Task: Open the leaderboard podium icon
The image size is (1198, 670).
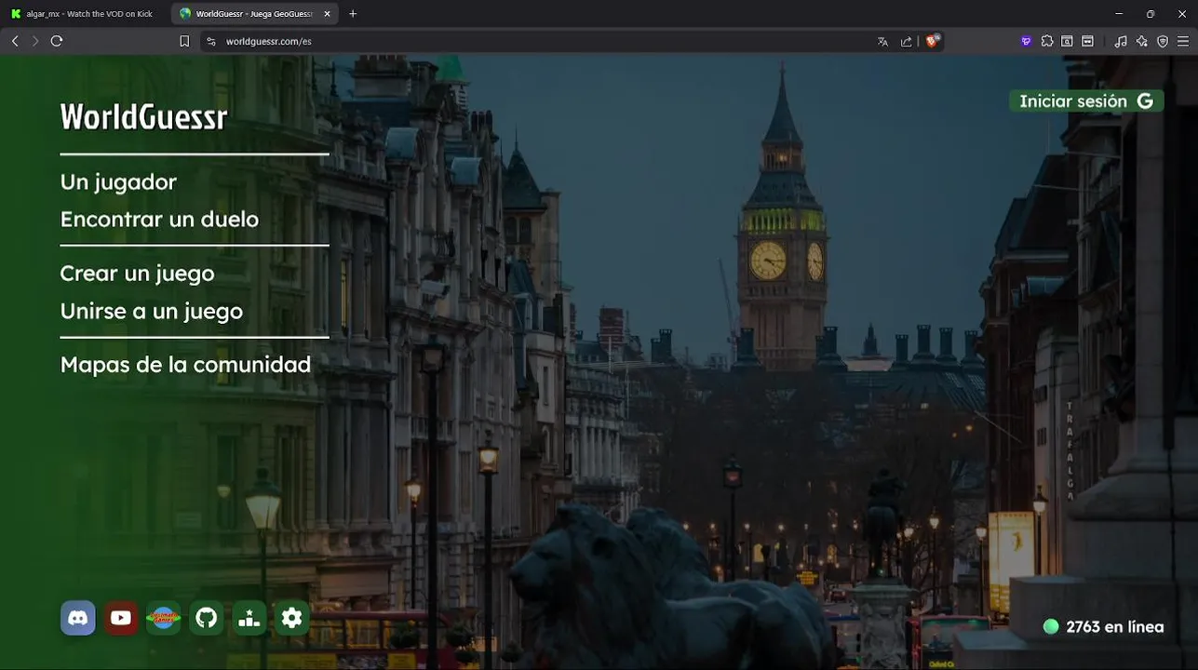Action: 249,618
